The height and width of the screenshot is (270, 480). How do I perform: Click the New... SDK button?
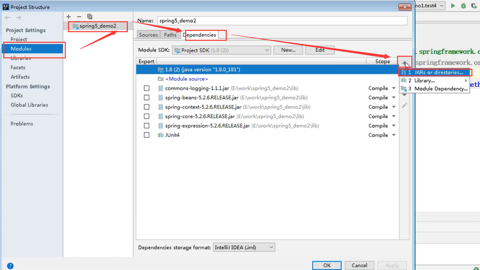288,50
